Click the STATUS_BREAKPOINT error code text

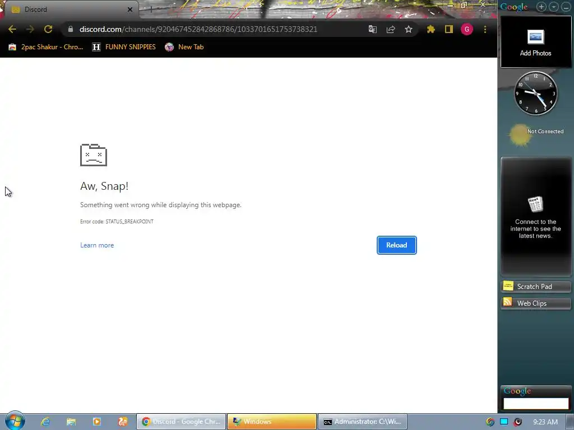coord(129,222)
